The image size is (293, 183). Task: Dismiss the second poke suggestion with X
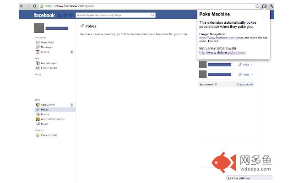click(252, 74)
